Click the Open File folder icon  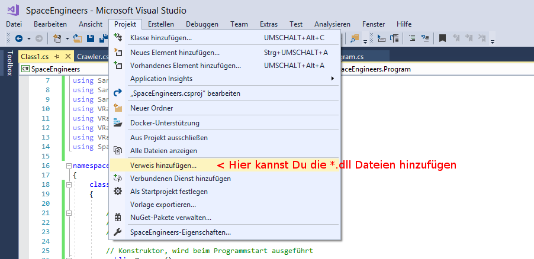tap(78, 38)
